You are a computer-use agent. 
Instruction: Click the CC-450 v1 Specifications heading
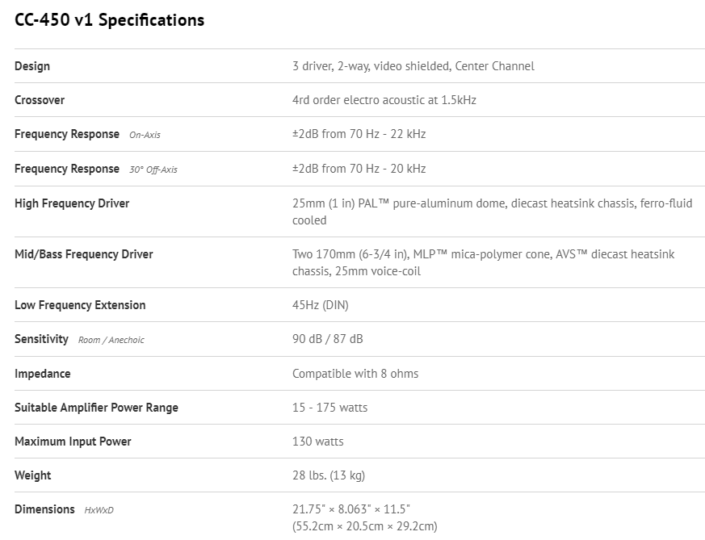(x=109, y=20)
